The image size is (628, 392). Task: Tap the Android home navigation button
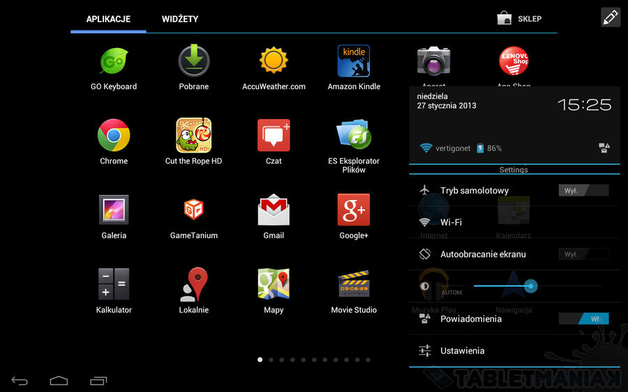pos(59,381)
